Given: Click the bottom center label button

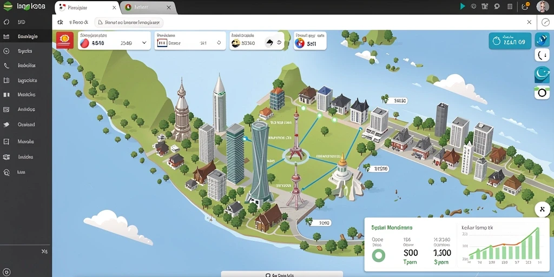Looking at the screenshot, I should (281, 274).
